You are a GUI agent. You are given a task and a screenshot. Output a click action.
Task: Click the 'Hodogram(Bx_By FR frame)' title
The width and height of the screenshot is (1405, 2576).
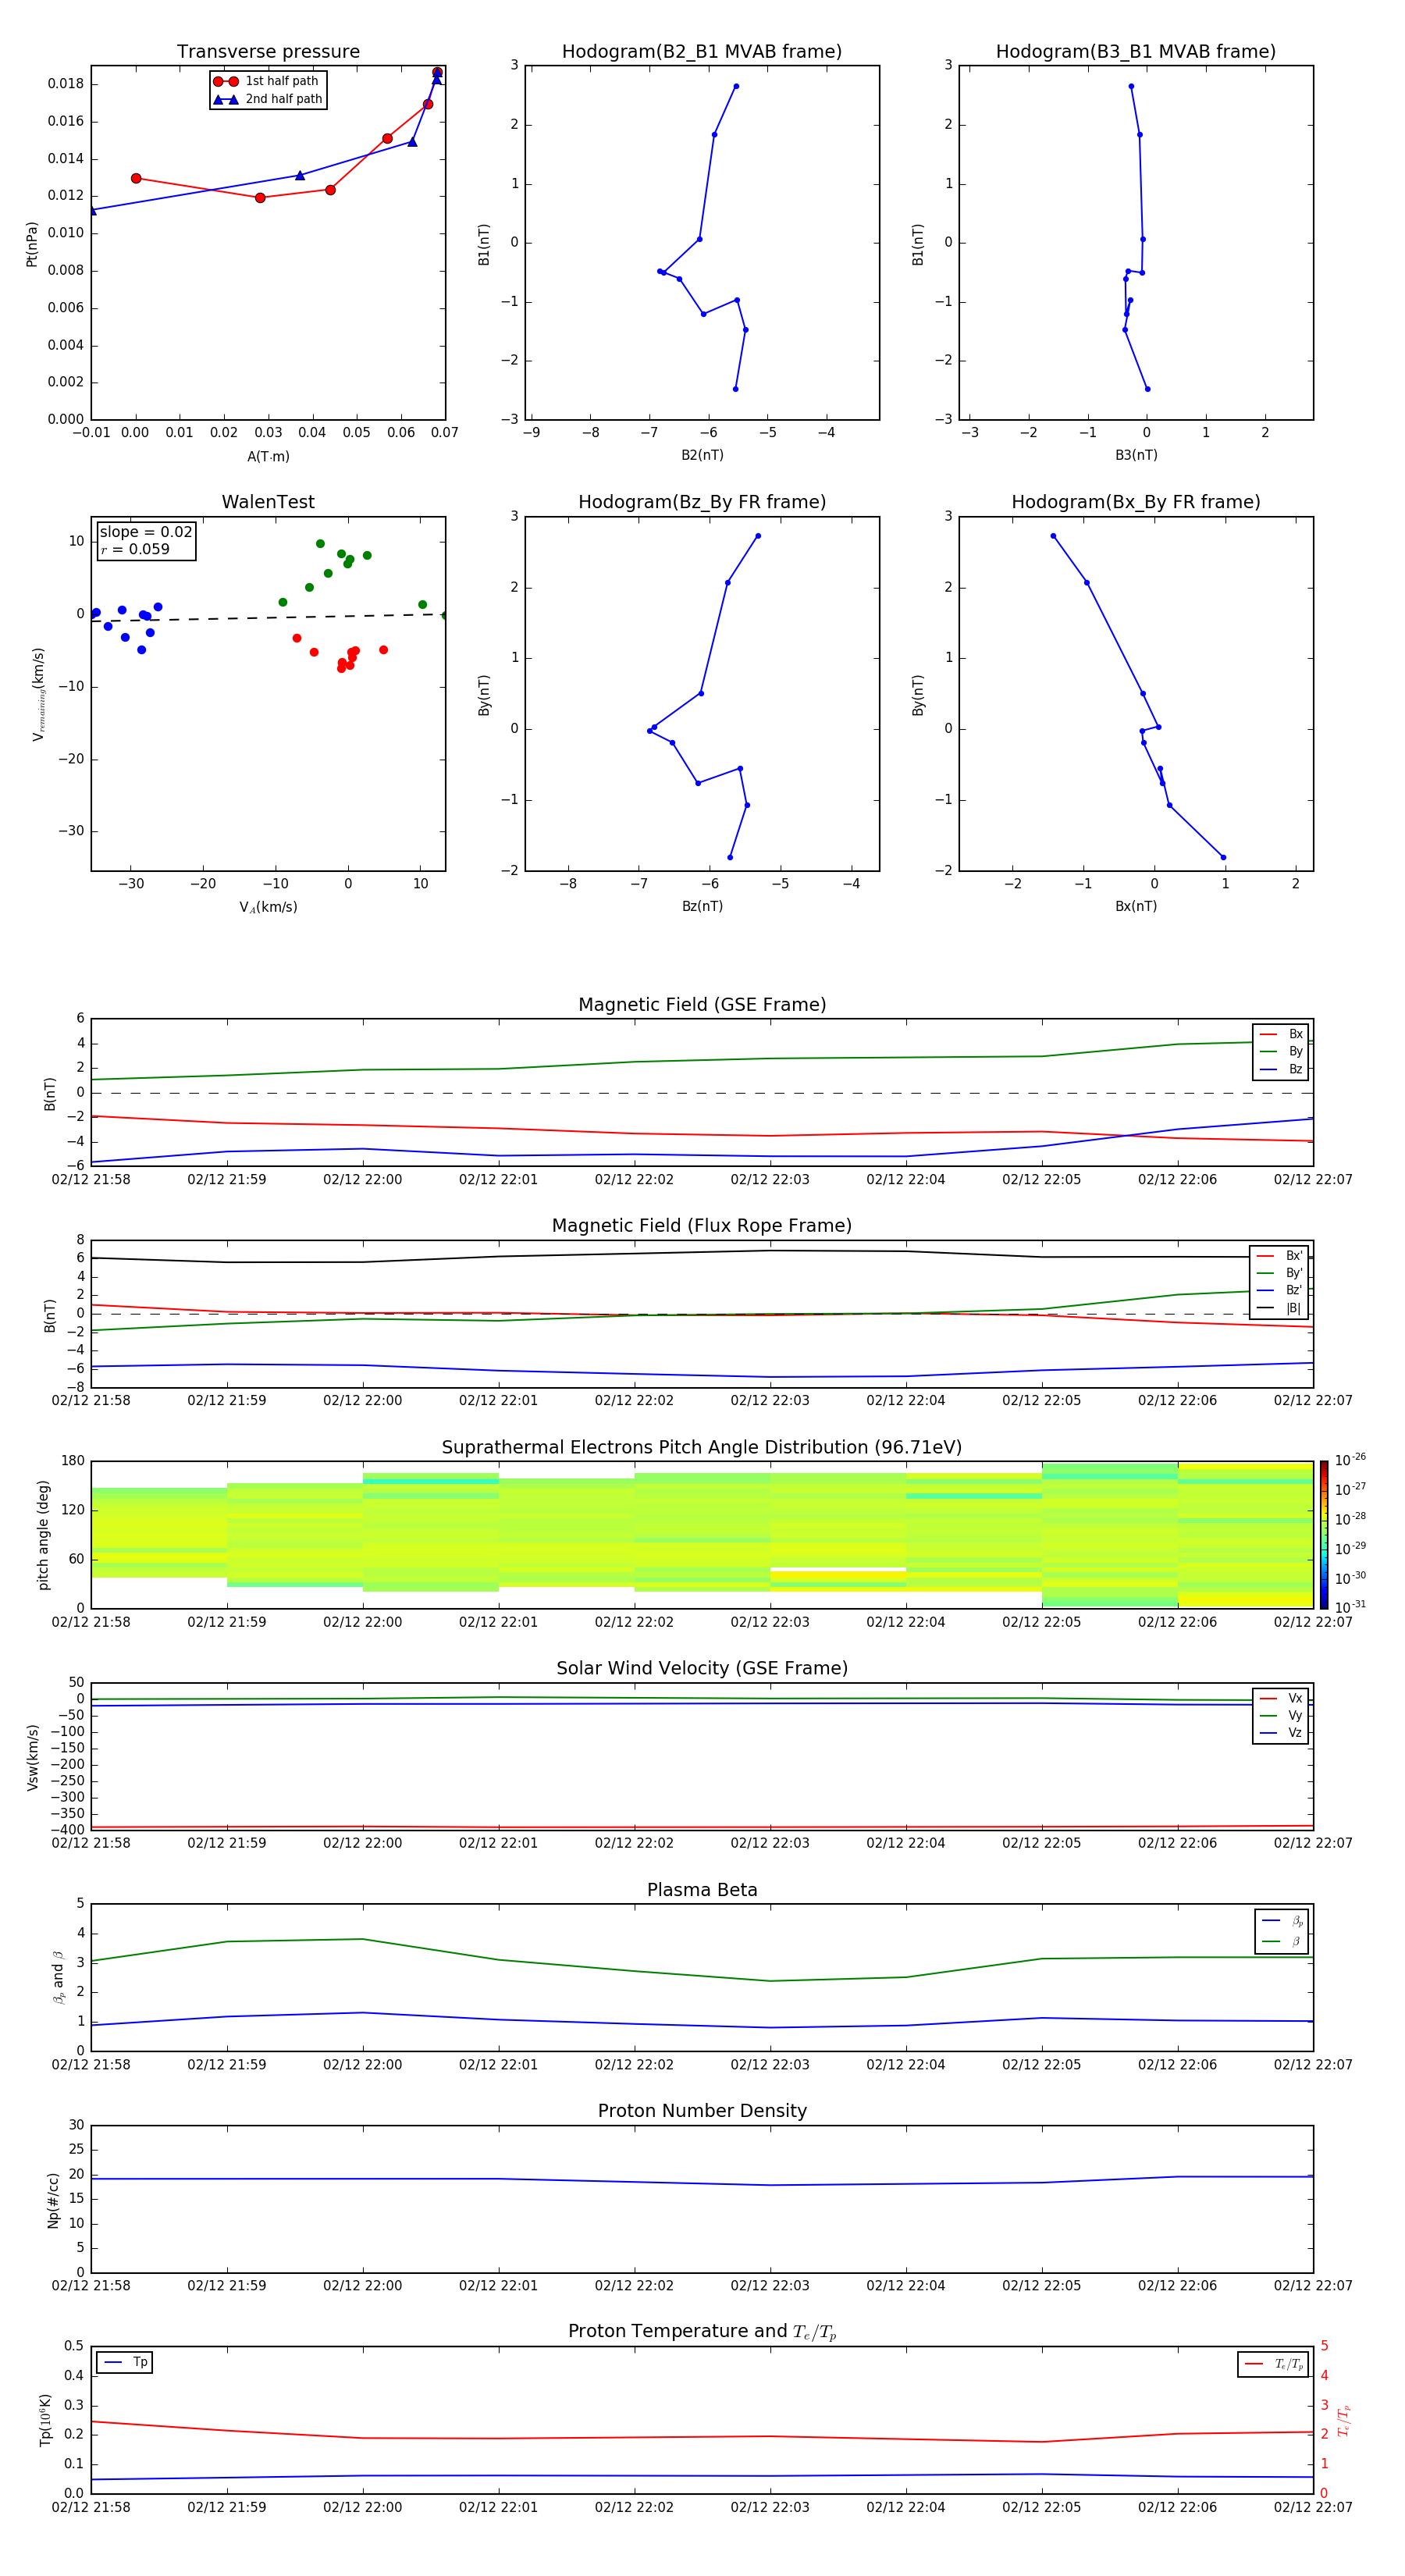click(1136, 502)
